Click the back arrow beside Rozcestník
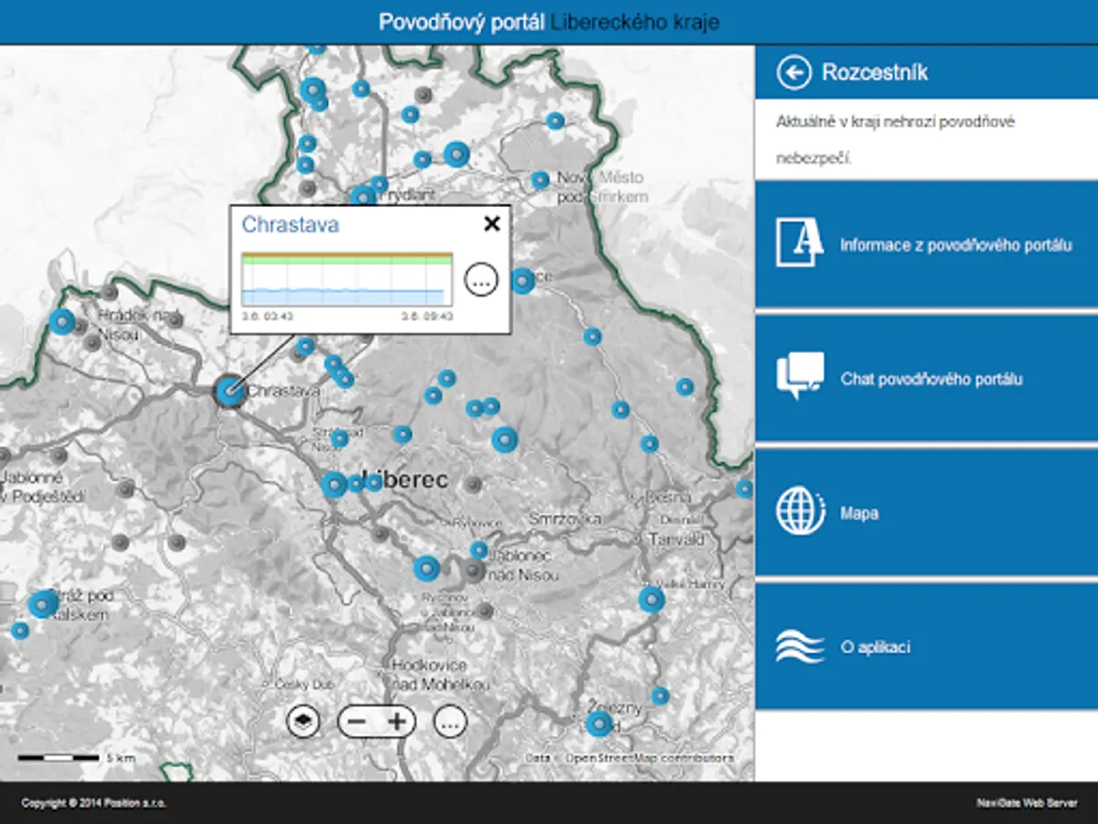The image size is (1098, 824). point(793,72)
